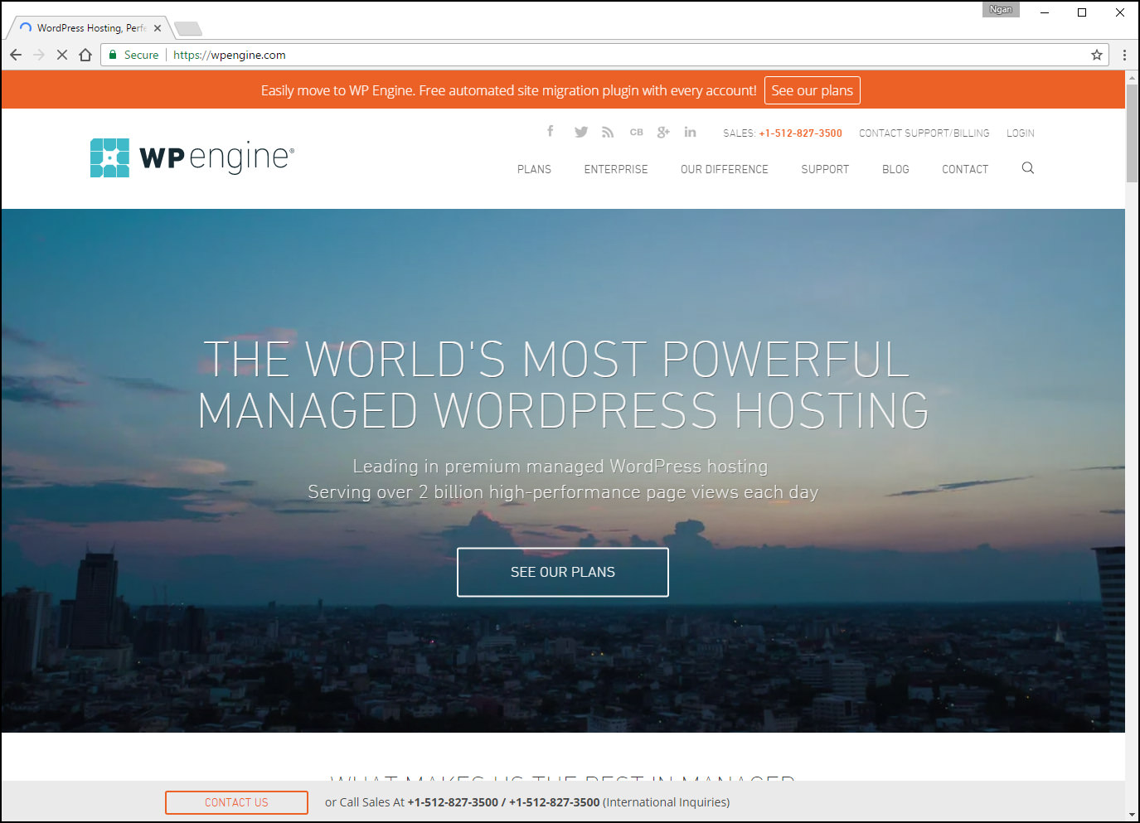Open the CrunchBase CB icon

[x=636, y=132]
